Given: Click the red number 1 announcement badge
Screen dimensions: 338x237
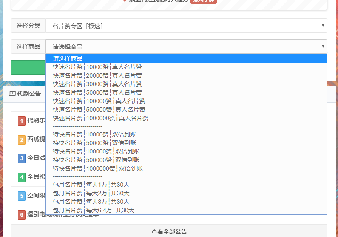Looking at the screenshot, I should click(22, 121).
